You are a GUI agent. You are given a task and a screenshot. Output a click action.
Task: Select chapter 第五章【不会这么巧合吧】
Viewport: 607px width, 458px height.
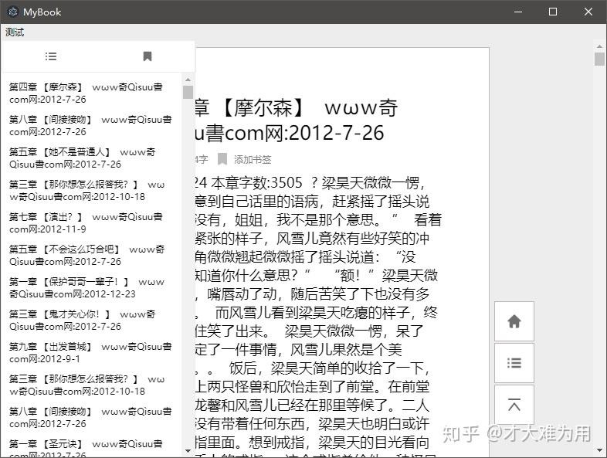click(x=85, y=256)
